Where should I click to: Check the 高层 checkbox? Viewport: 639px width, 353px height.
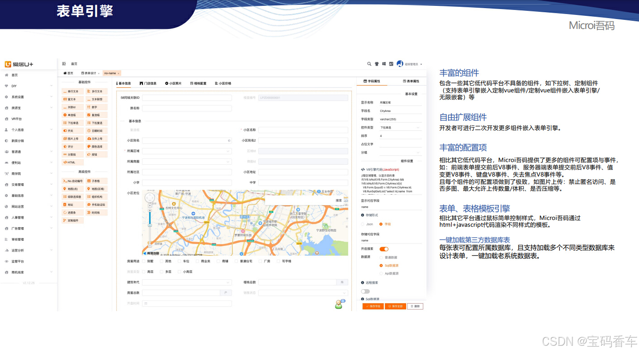(144, 272)
